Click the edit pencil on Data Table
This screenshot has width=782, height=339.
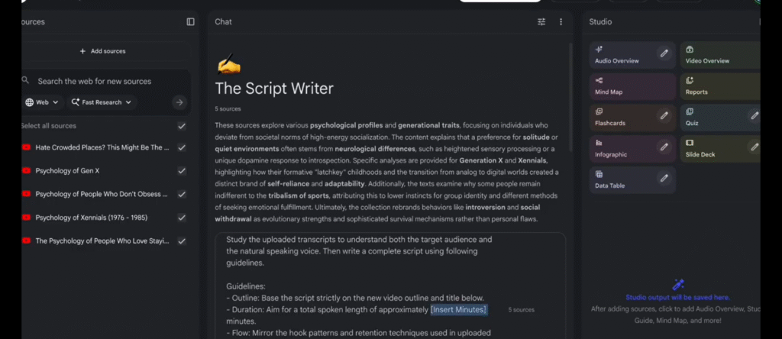tap(664, 178)
